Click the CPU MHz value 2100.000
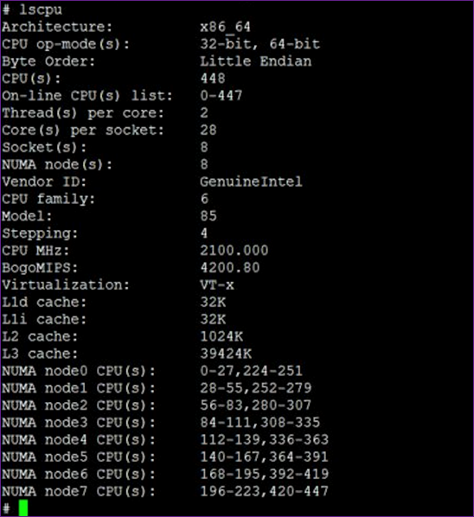Viewport: 474px width, 517px height. tap(234, 251)
